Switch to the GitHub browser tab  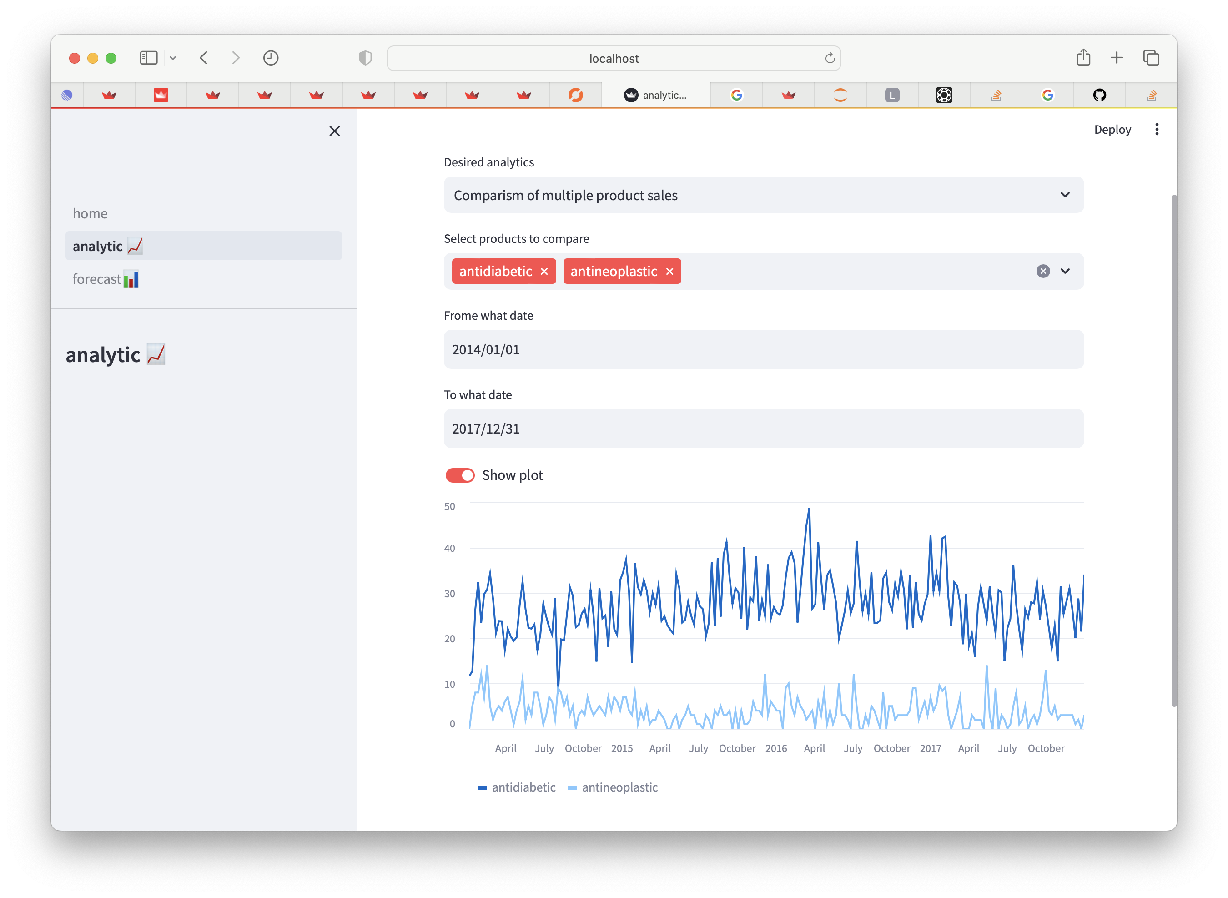(1099, 95)
